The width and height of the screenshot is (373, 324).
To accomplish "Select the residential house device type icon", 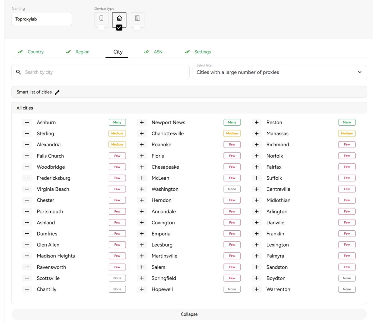I will [119, 18].
